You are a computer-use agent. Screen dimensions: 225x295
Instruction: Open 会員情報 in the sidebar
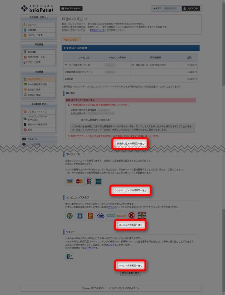tap(39, 30)
